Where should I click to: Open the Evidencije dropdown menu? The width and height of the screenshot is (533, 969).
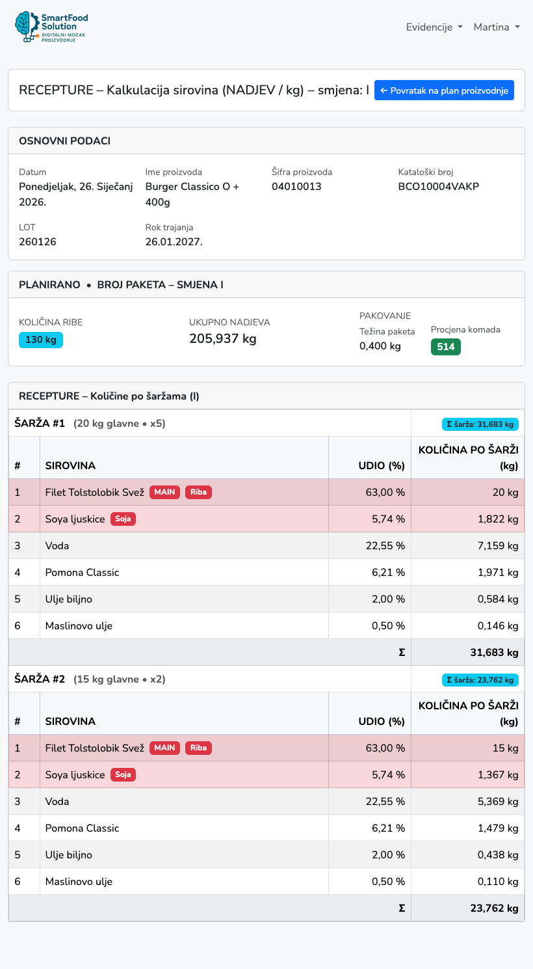point(434,27)
